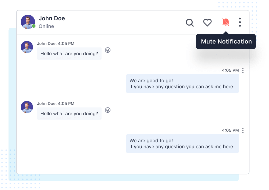The height and width of the screenshot is (190, 269).
Task: Favorite the chat with heart icon
Action: [x=207, y=23]
